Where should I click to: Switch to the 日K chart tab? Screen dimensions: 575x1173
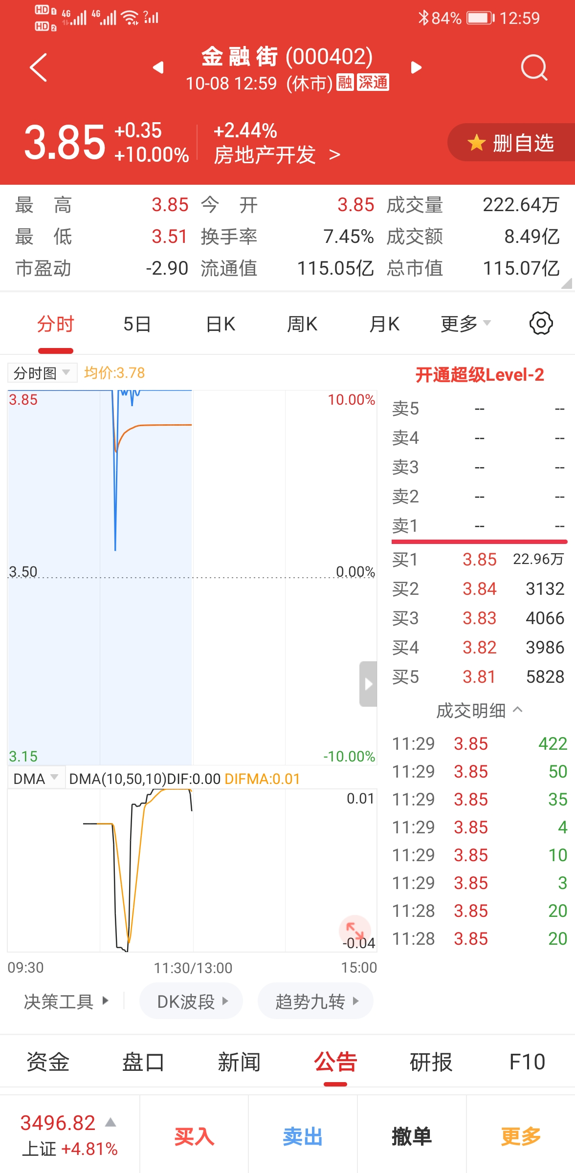click(221, 324)
